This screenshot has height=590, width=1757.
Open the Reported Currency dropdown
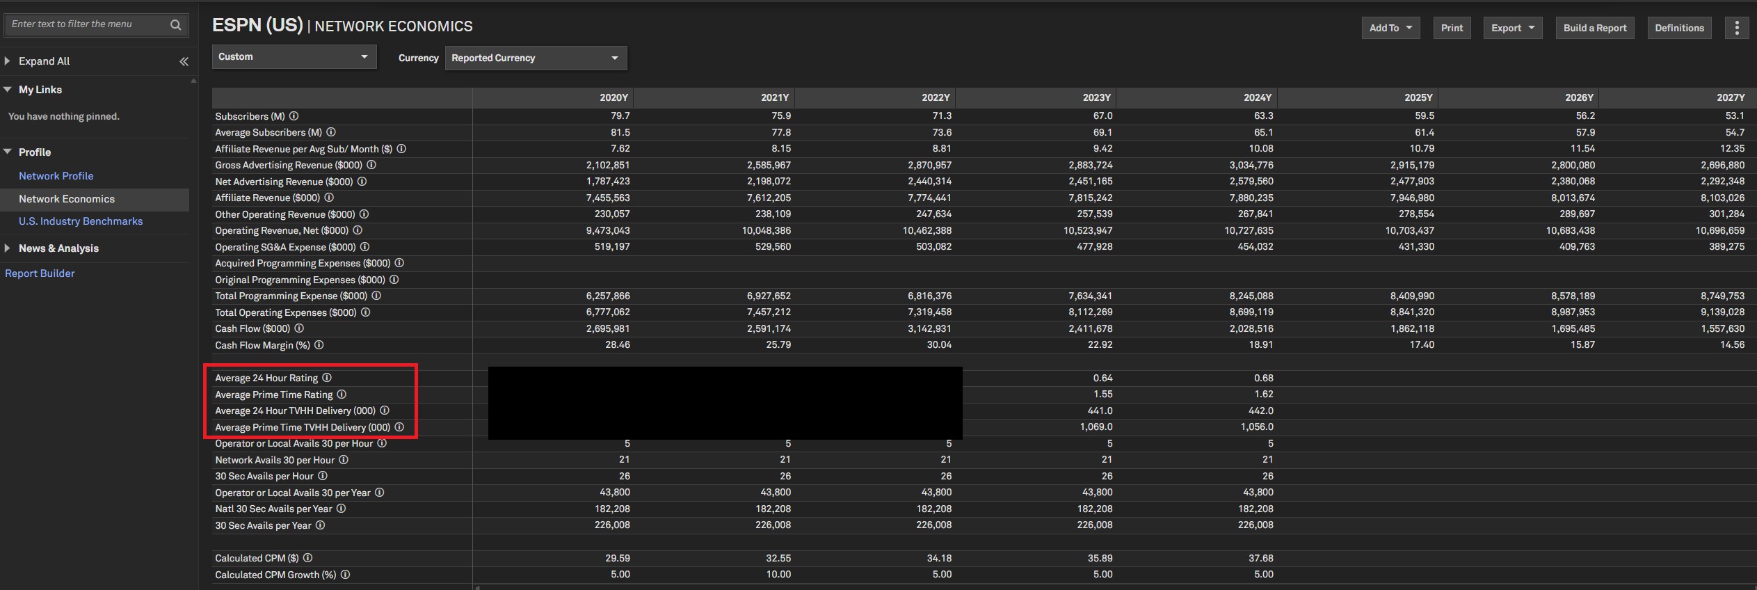pos(535,58)
